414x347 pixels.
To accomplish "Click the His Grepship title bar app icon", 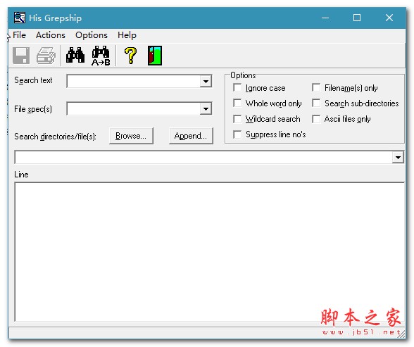I will (x=20, y=18).
